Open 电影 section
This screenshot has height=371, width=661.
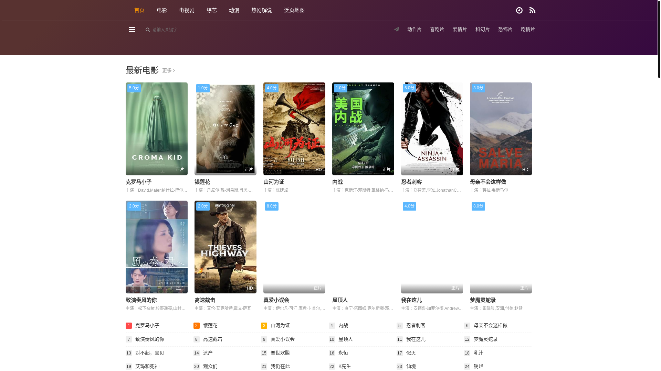(162, 10)
